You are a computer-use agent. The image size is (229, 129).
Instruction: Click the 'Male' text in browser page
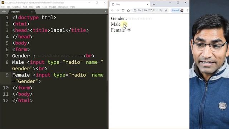point(116,24)
